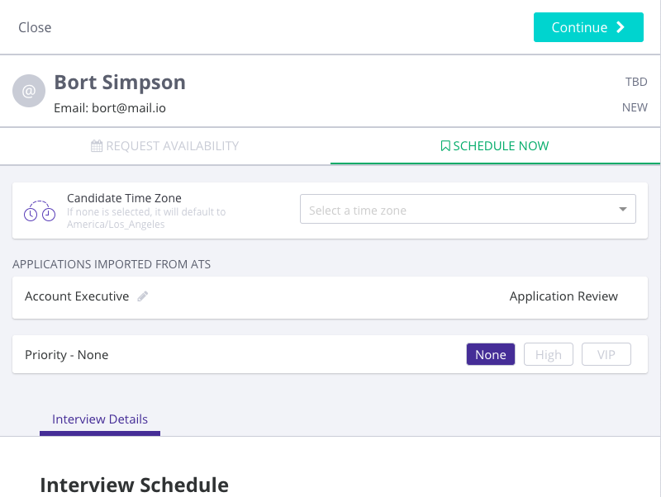The width and height of the screenshot is (661, 497).
Task: Click the candidate avatar @ icon
Action: pos(29,91)
